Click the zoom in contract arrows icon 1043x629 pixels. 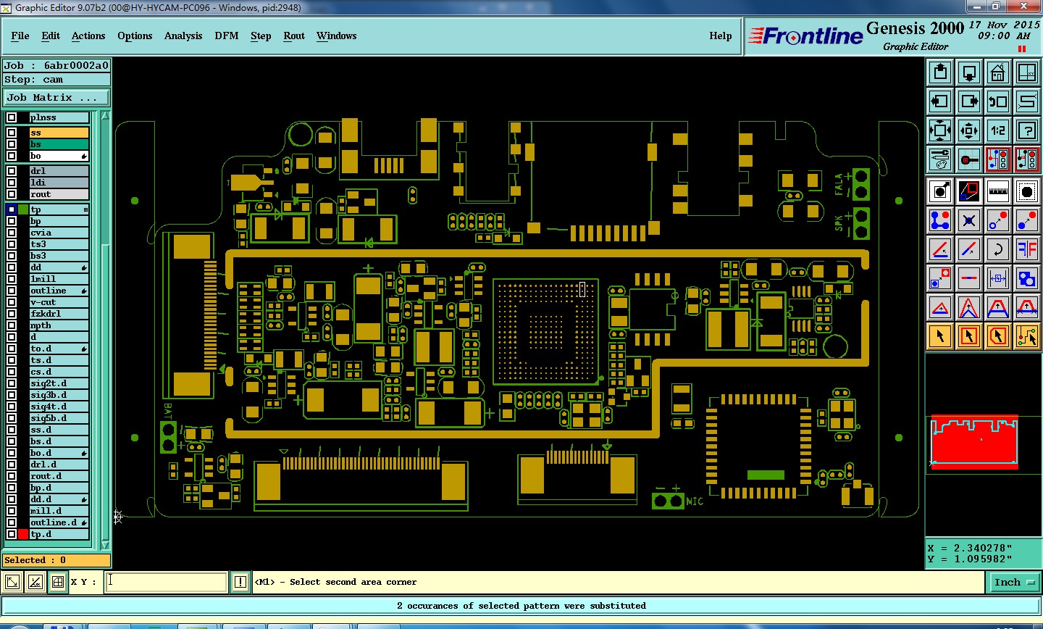click(969, 130)
